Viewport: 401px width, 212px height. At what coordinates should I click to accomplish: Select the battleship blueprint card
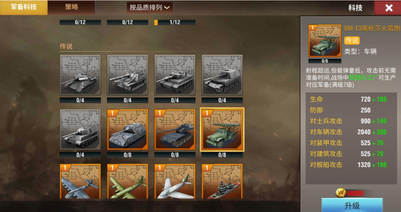222,181
